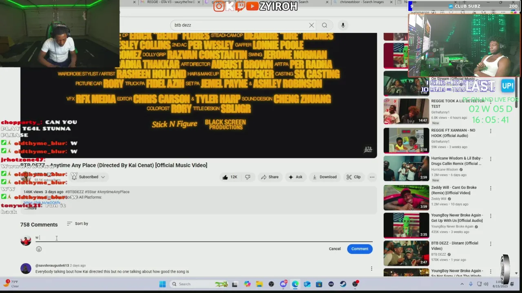Click the page's vertical scrollbar down arrow
The width and height of the screenshot is (522, 293).
tap(516, 273)
